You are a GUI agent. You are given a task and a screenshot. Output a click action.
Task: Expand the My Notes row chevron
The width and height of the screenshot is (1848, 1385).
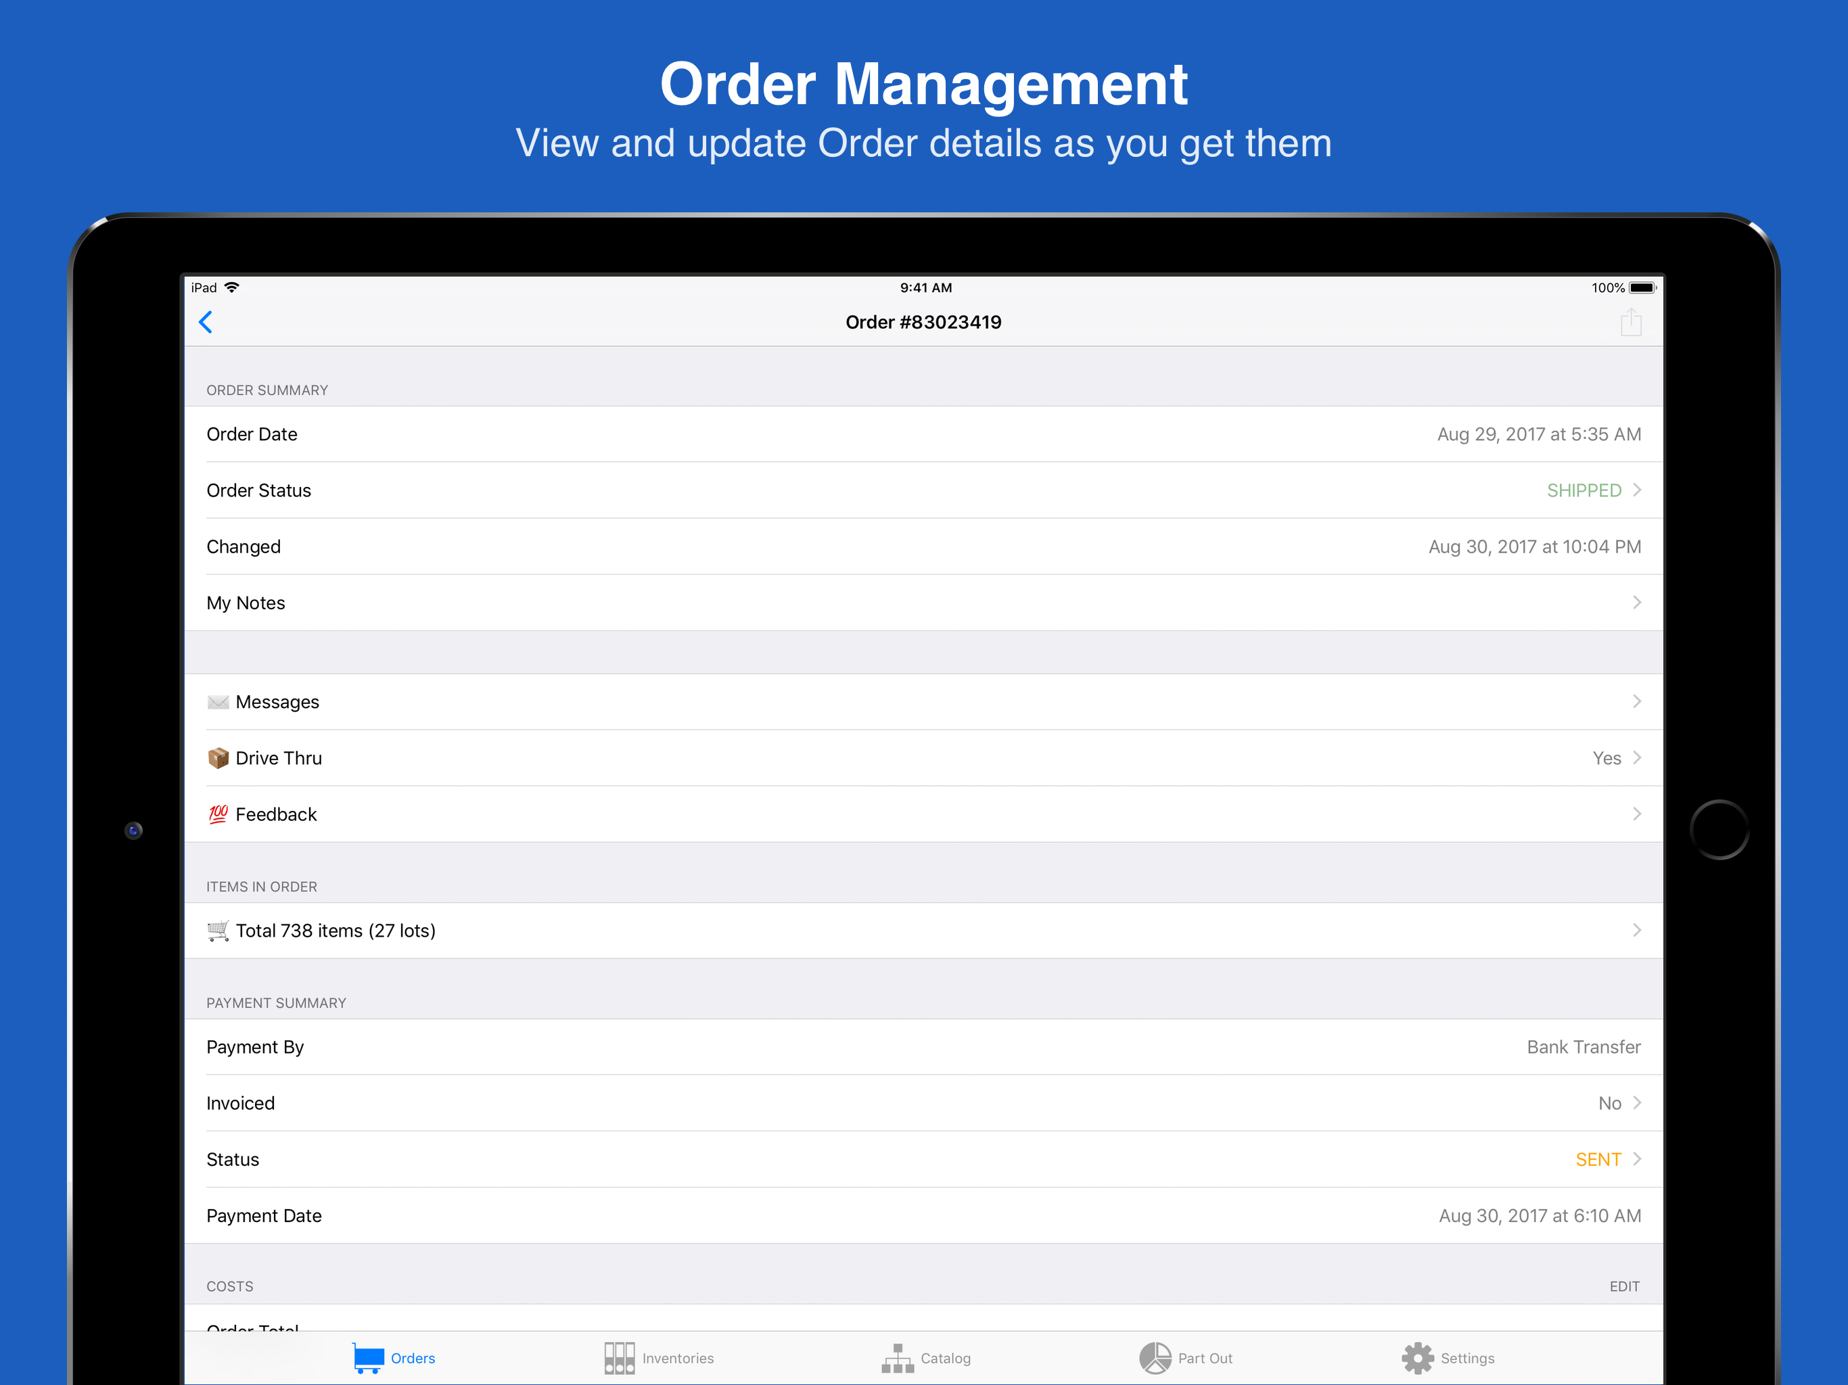coord(1637,603)
